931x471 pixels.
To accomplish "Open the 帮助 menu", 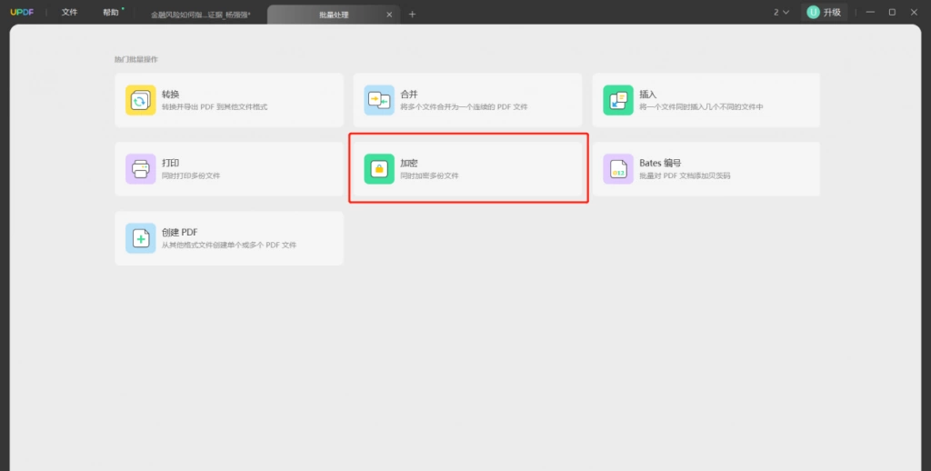I will click(110, 13).
